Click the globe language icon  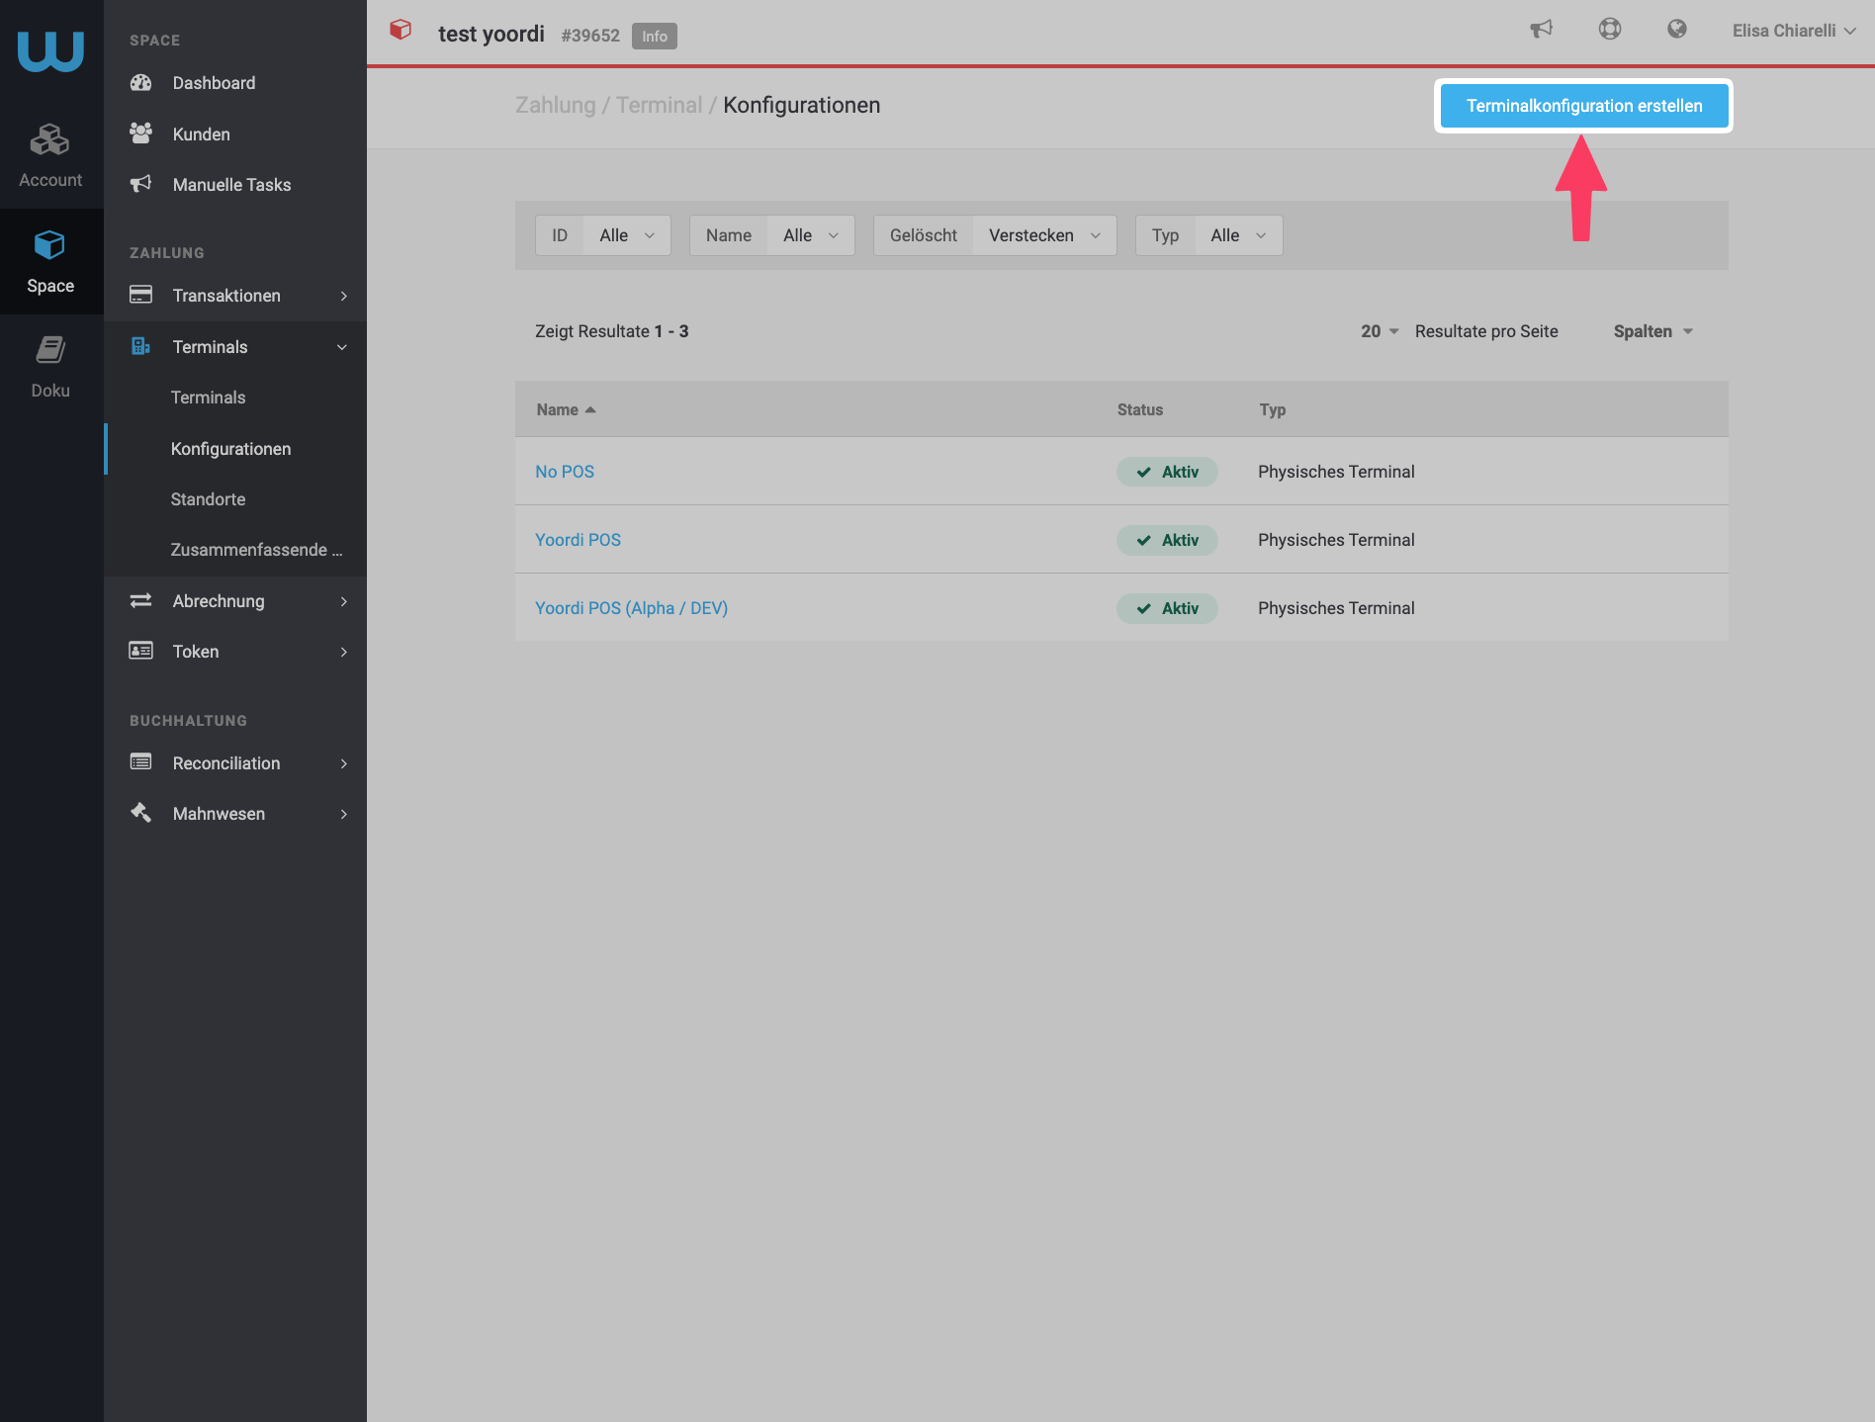[x=1676, y=30]
